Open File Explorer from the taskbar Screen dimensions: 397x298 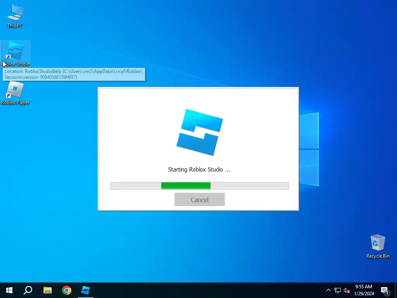coord(47,290)
